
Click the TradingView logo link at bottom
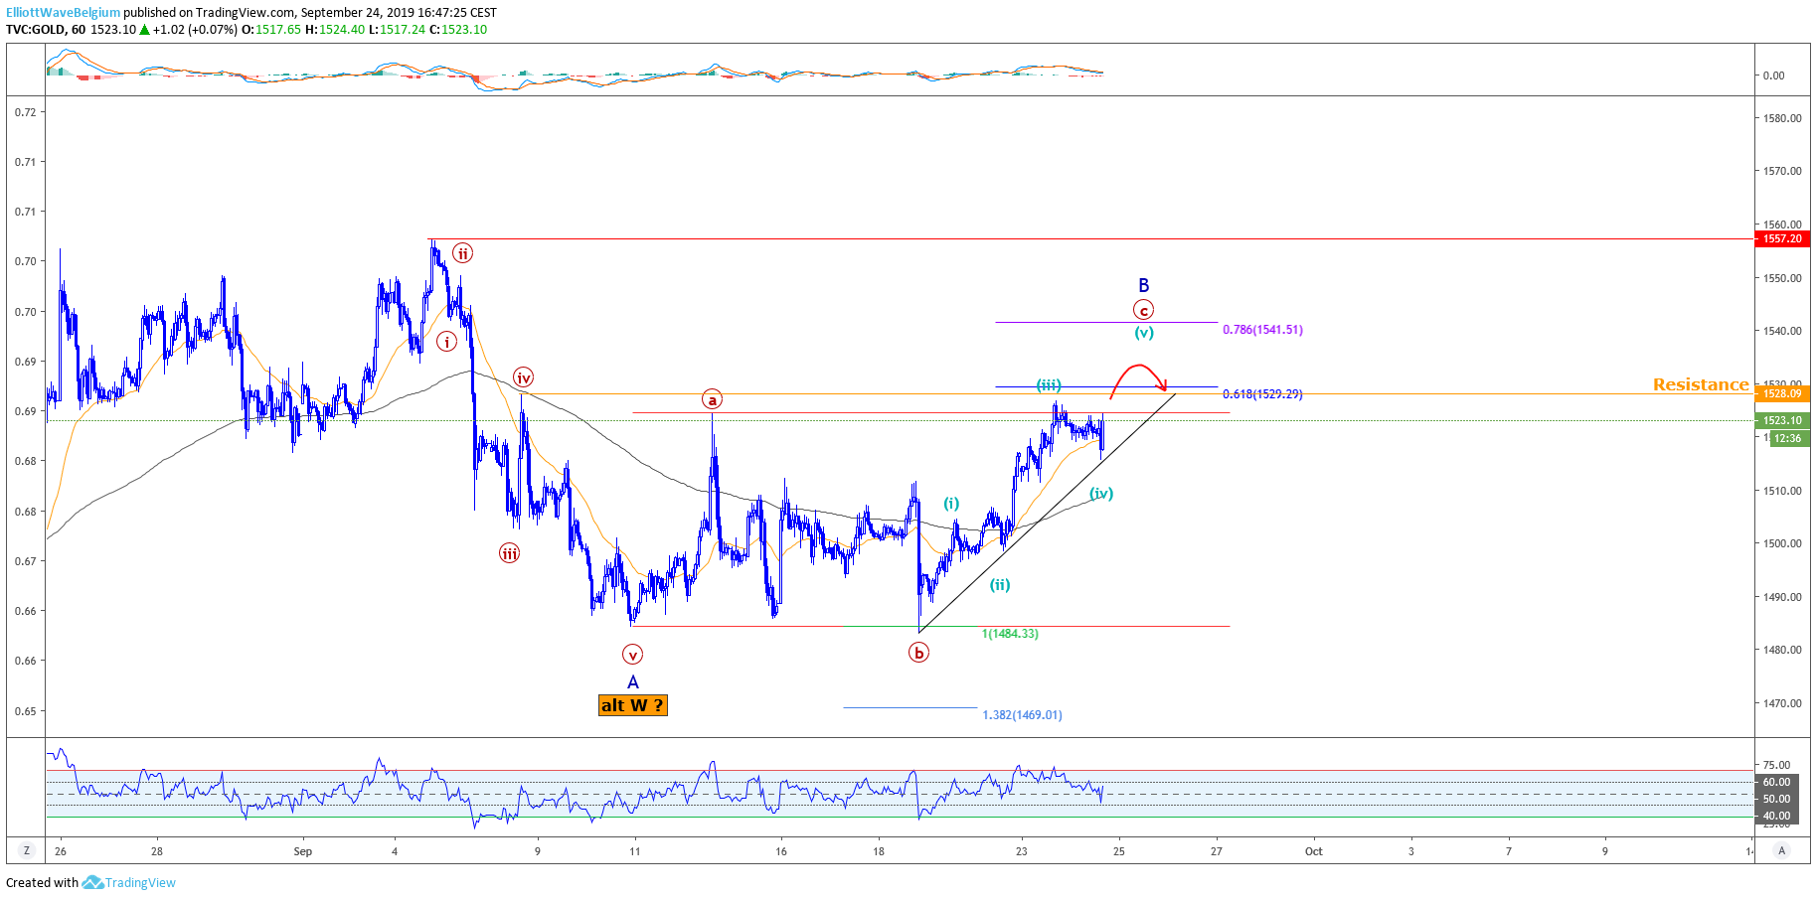(129, 882)
